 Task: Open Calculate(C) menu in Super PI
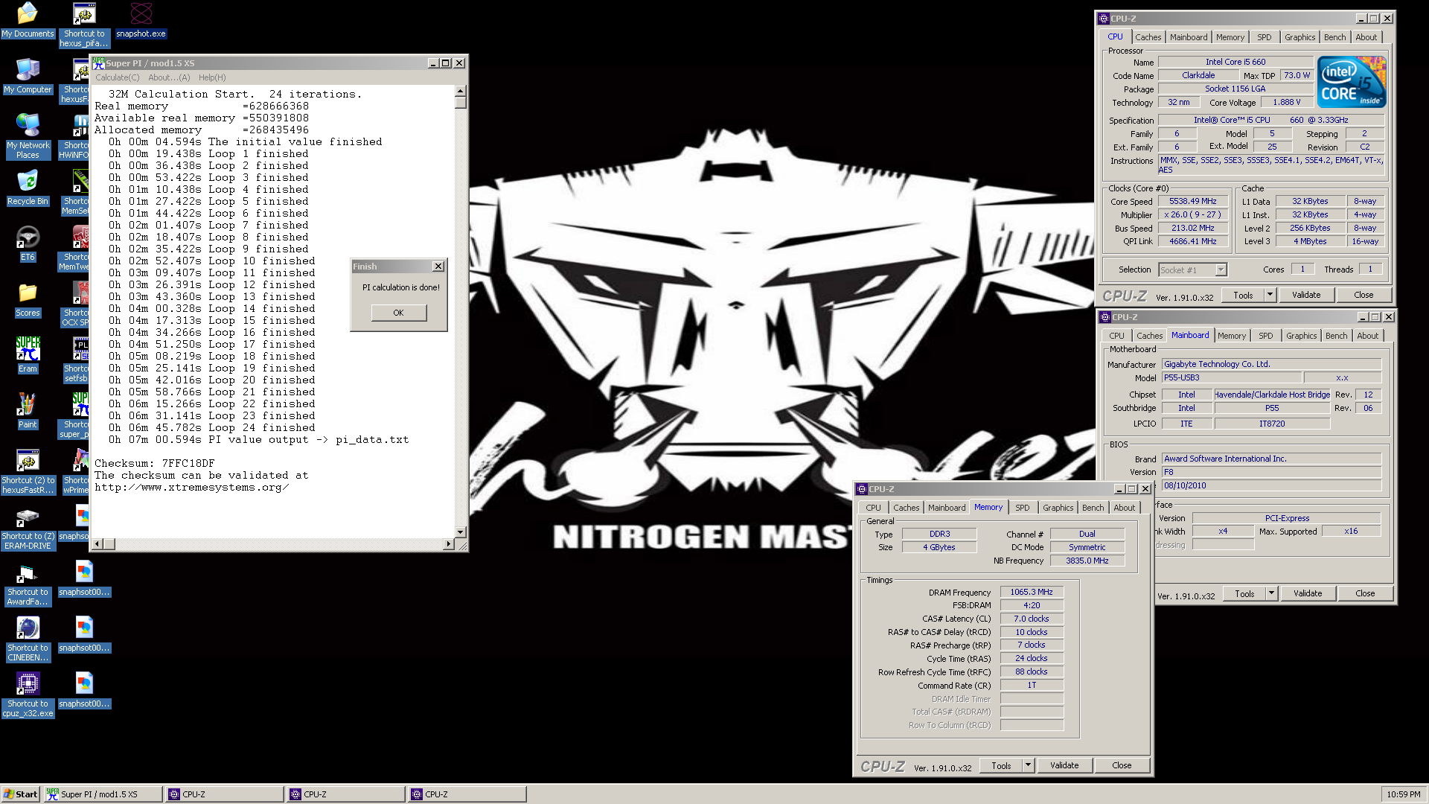117,77
